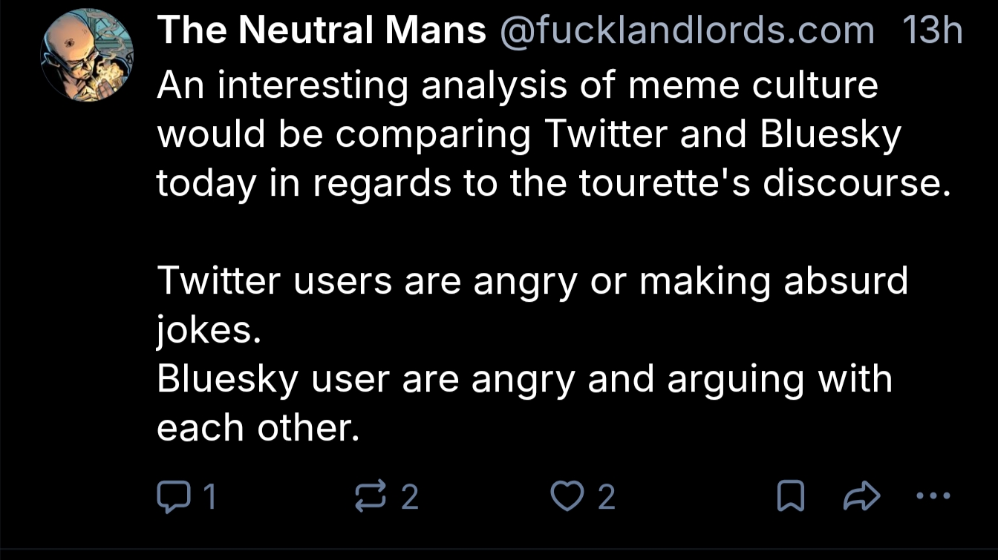Bookmark this post
The height and width of the screenshot is (560, 998).
pos(790,496)
